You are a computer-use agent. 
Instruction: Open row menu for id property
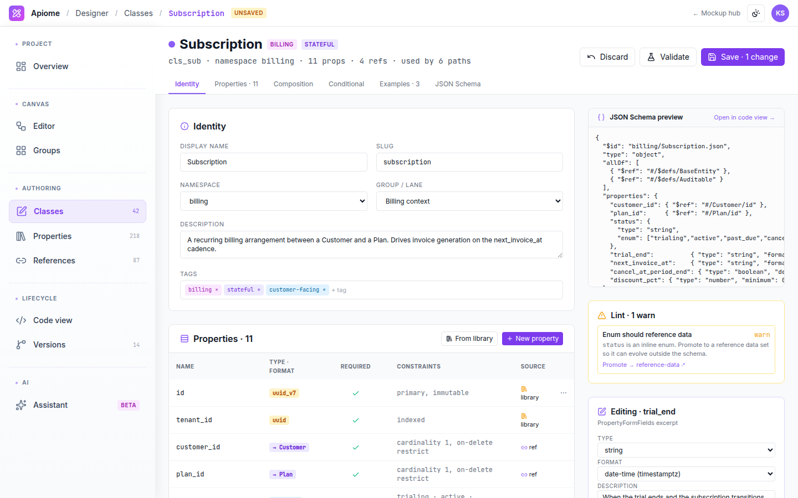[564, 393]
